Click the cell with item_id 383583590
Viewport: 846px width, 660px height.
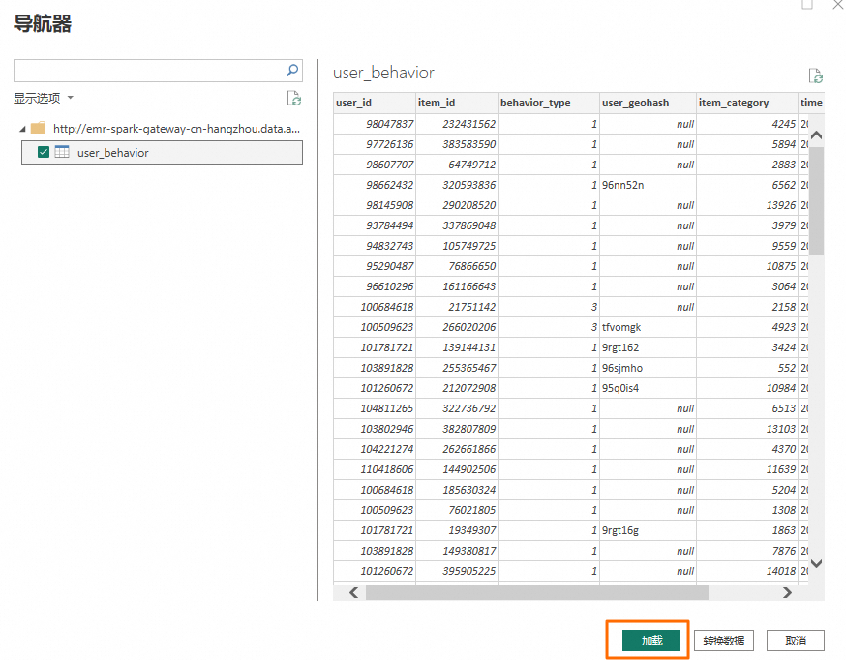tap(457, 144)
